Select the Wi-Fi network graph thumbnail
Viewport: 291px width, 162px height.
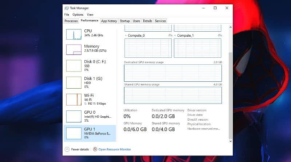click(x=74, y=100)
